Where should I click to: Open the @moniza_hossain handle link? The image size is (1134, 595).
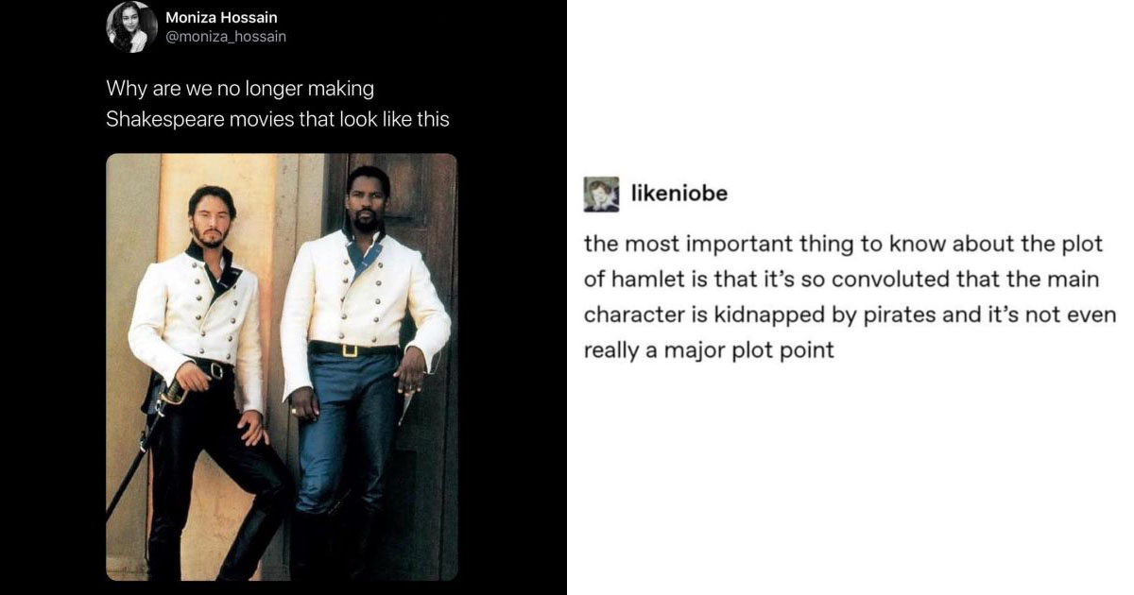(226, 37)
